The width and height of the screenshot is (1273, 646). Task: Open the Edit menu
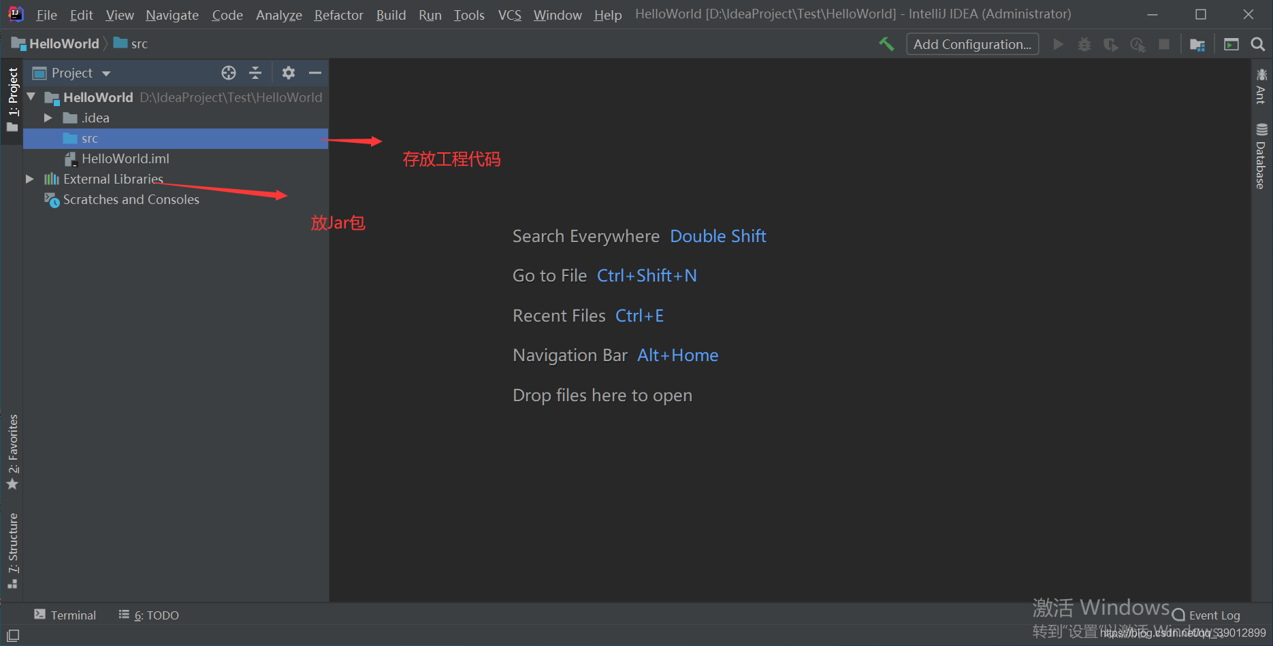pos(81,14)
